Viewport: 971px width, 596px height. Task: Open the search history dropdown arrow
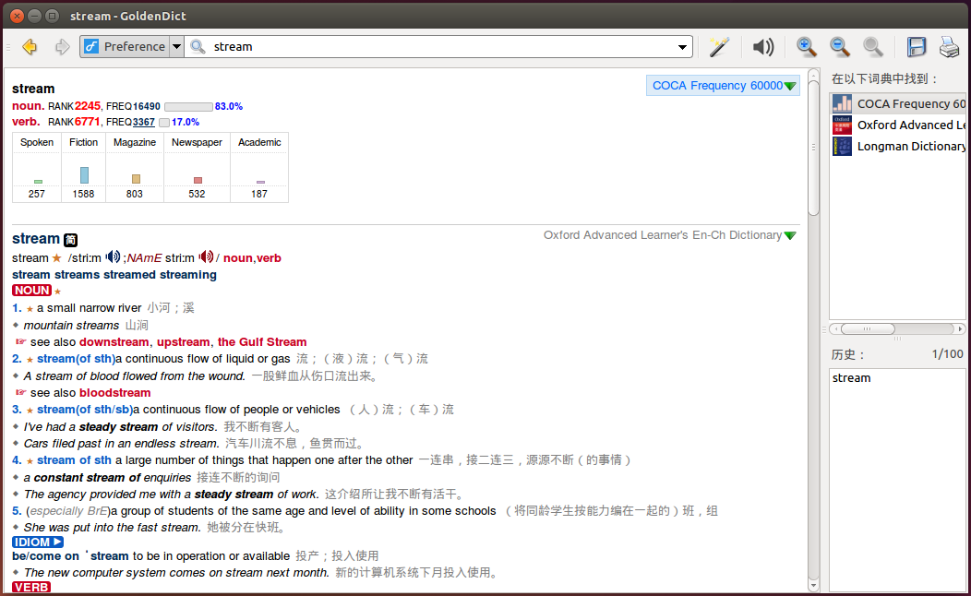(x=682, y=47)
